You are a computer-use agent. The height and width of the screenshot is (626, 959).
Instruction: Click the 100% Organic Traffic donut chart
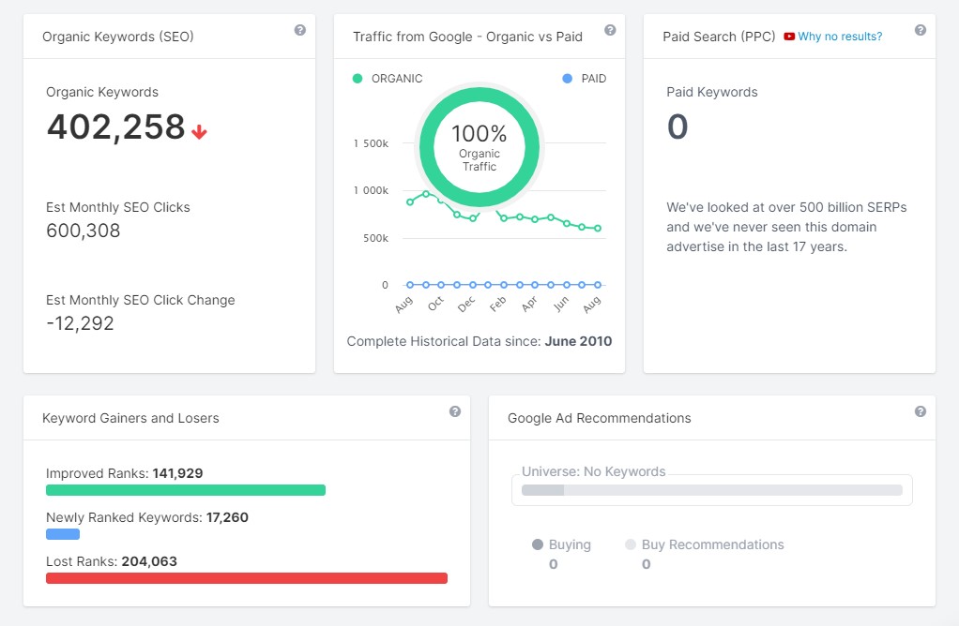tap(479, 147)
